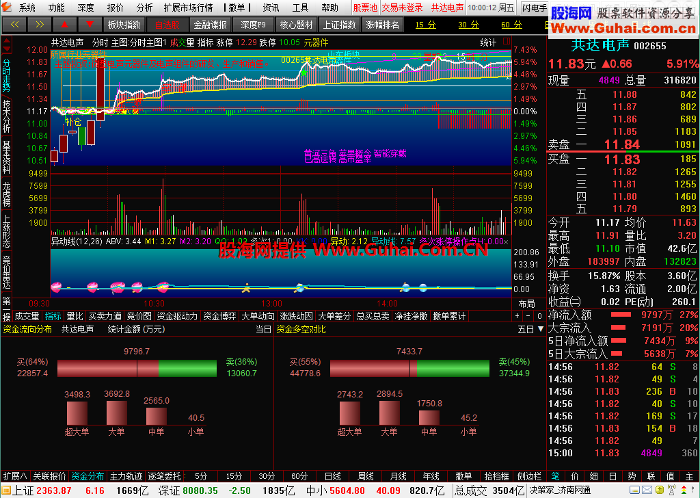Toggle the 拾档框 button
Image resolution: width=700 pixels, height=498 pixels.
[x=496, y=476]
